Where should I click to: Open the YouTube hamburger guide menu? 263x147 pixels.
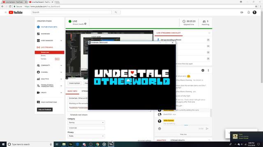coord(5,12)
